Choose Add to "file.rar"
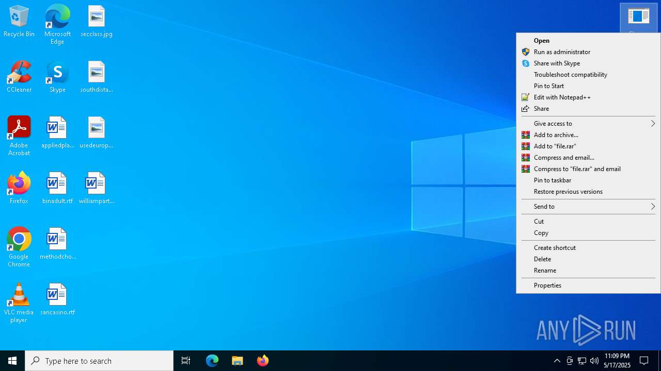 (588, 146)
